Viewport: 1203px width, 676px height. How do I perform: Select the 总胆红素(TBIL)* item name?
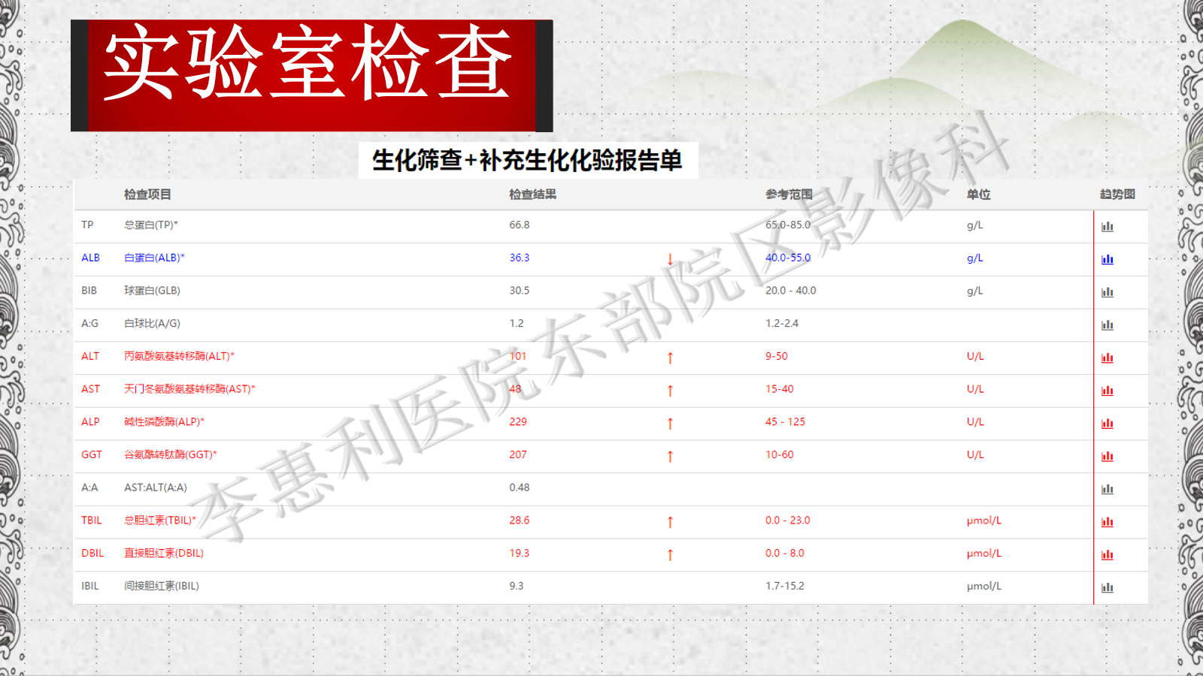tap(160, 520)
